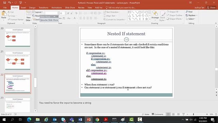Screen dimensions: 218x123
Task: Click the Format Painter command
Action: point(16,19)
